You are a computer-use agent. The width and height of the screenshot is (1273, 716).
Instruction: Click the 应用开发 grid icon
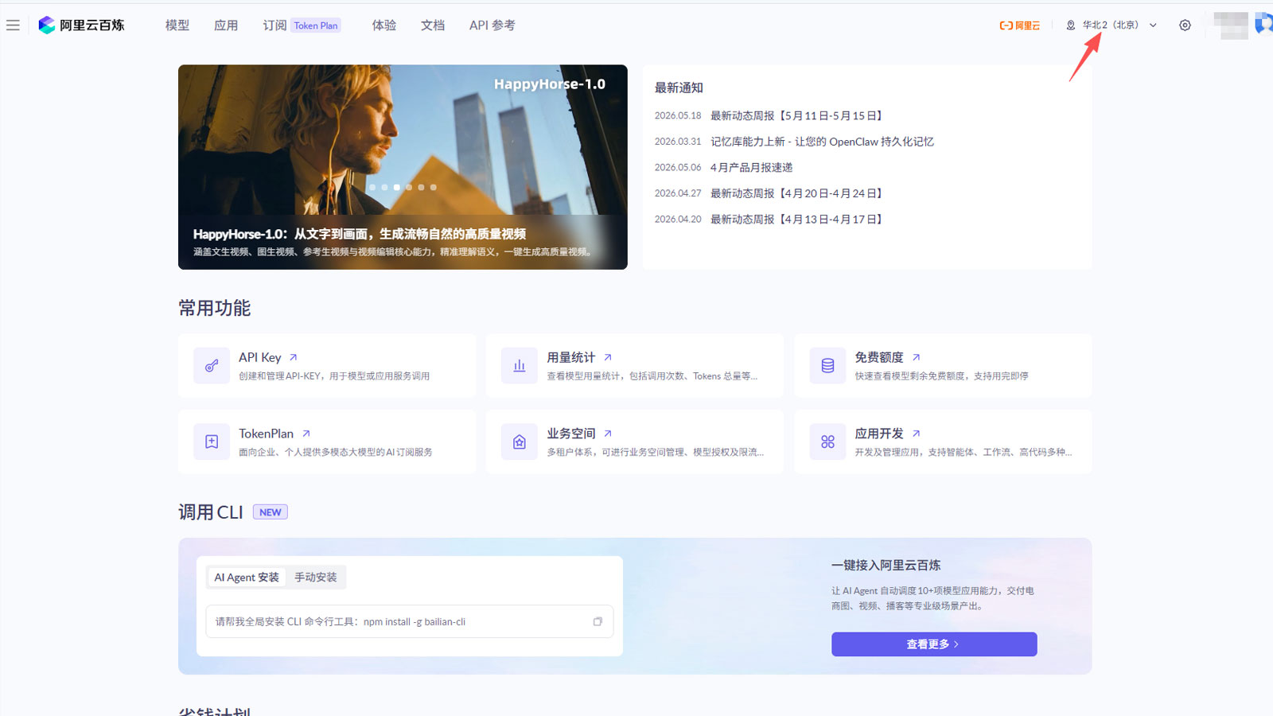[x=827, y=442]
